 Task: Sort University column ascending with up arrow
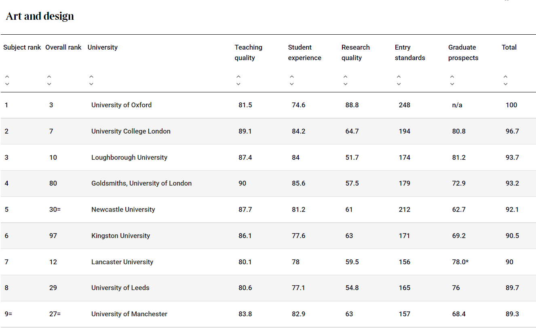(x=91, y=77)
